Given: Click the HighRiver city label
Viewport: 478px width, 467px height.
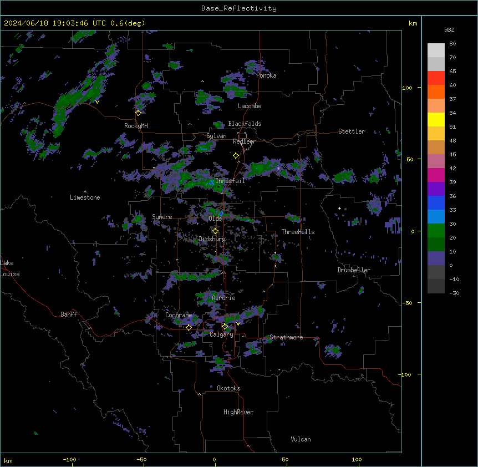Looking at the screenshot, I should (x=238, y=412).
